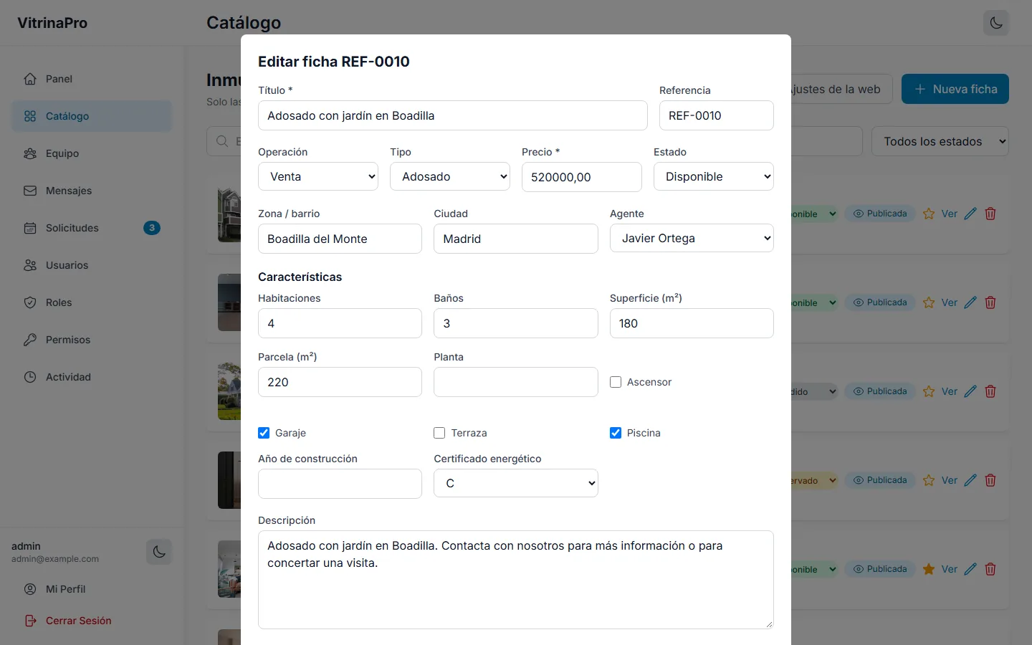
Task: Open Actividad in the sidebar
Action: (92, 377)
